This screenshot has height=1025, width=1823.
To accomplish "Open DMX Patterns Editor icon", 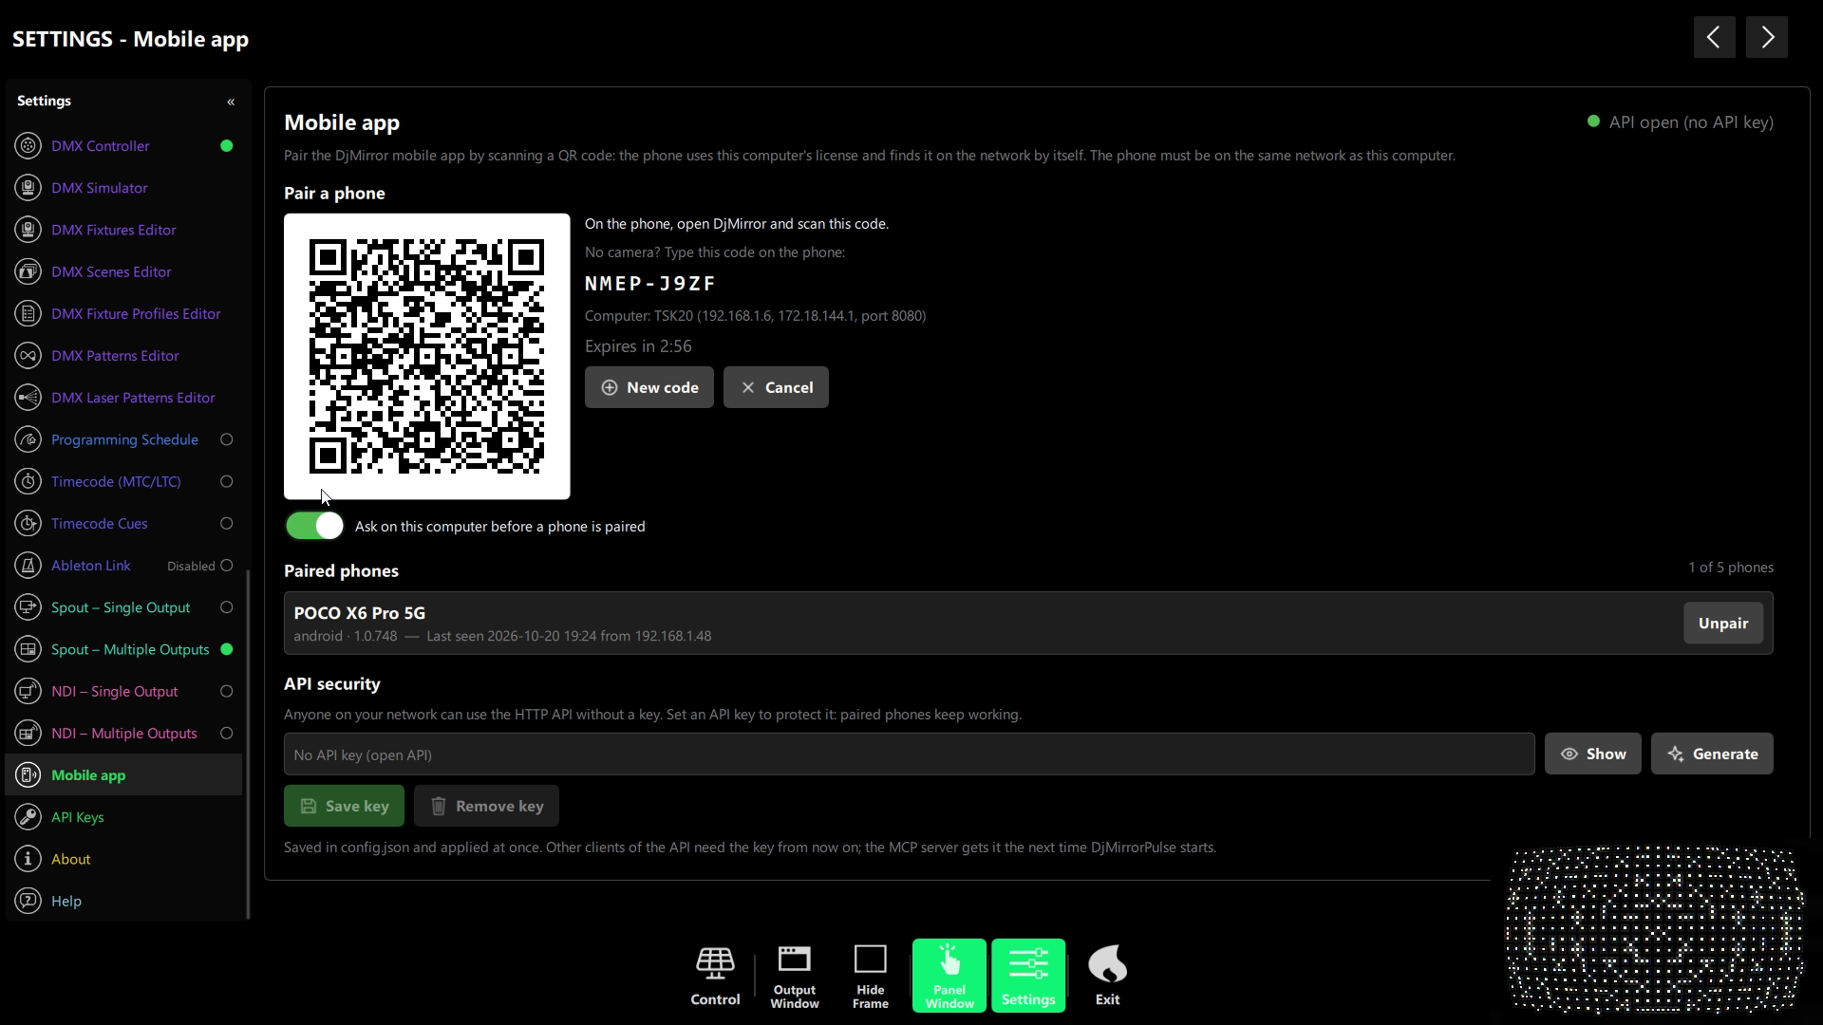I will 28,356.
